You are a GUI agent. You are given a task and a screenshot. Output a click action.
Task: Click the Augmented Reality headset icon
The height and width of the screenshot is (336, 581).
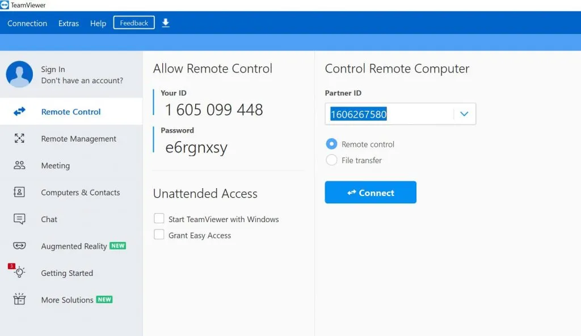19,246
